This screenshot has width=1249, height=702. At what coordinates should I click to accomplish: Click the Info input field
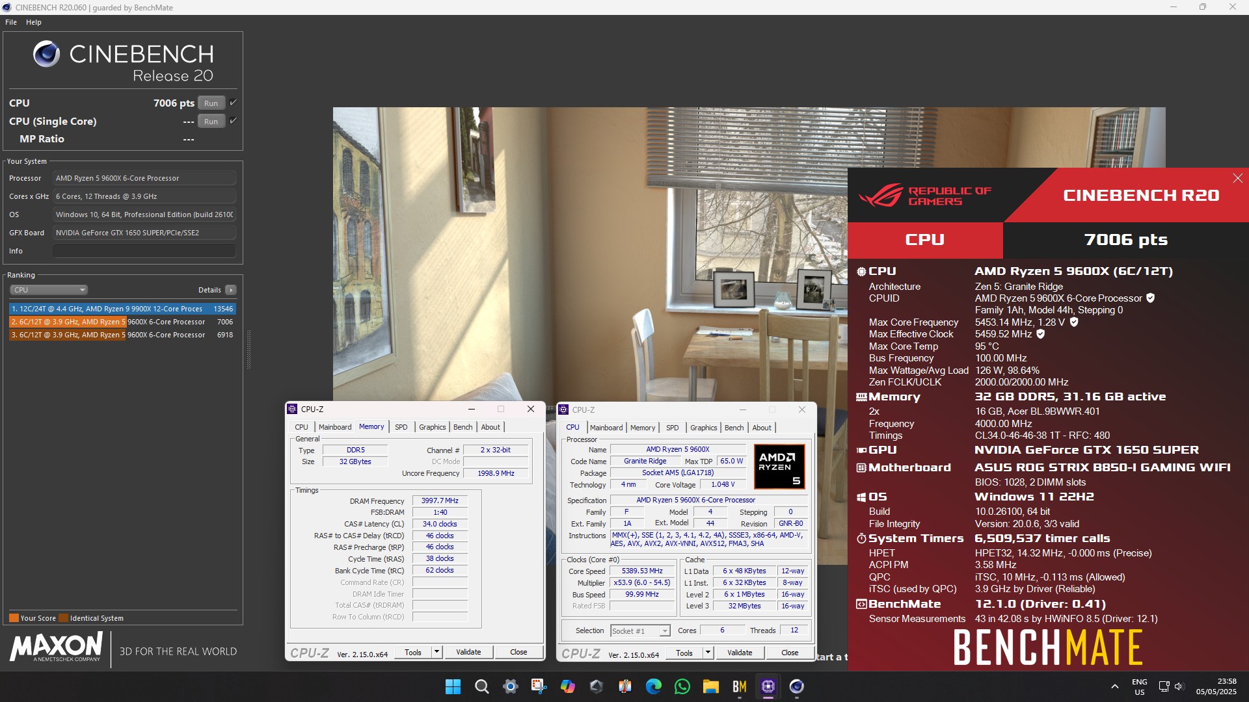tap(144, 251)
